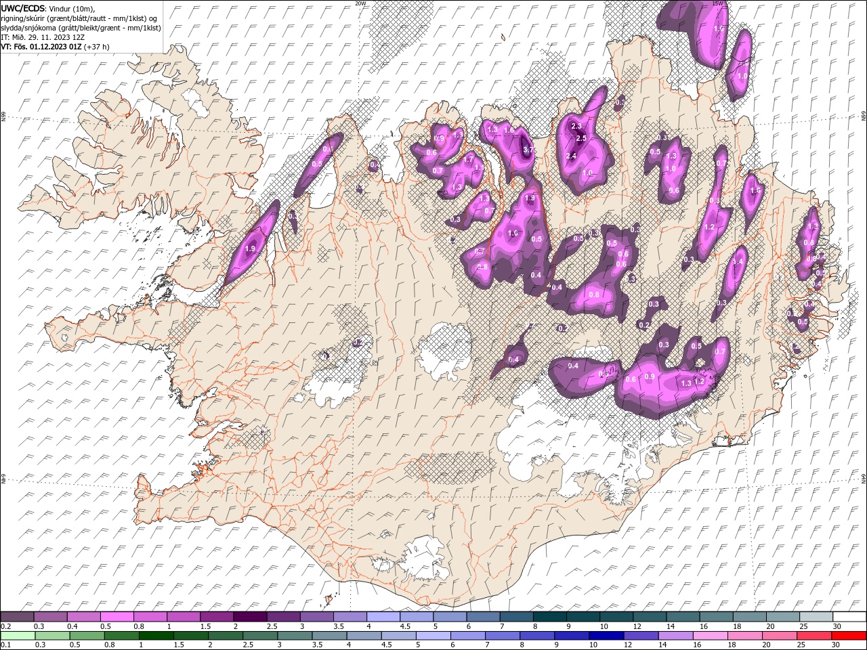Screen dimensions: 867x650
Task: Click the 1.1 snowfall value label
Action: (479, 168)
